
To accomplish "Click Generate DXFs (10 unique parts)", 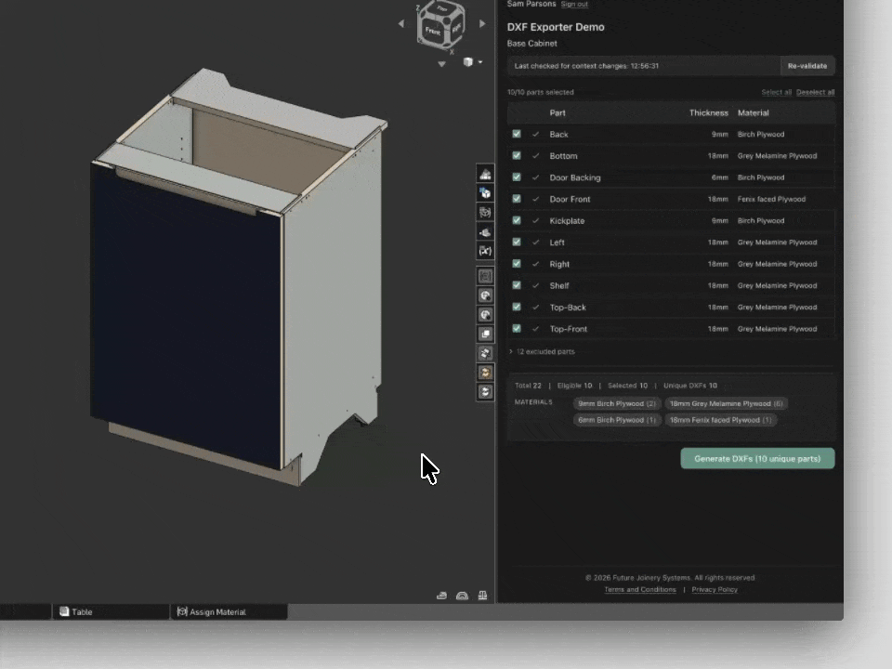I will point(757,458).
